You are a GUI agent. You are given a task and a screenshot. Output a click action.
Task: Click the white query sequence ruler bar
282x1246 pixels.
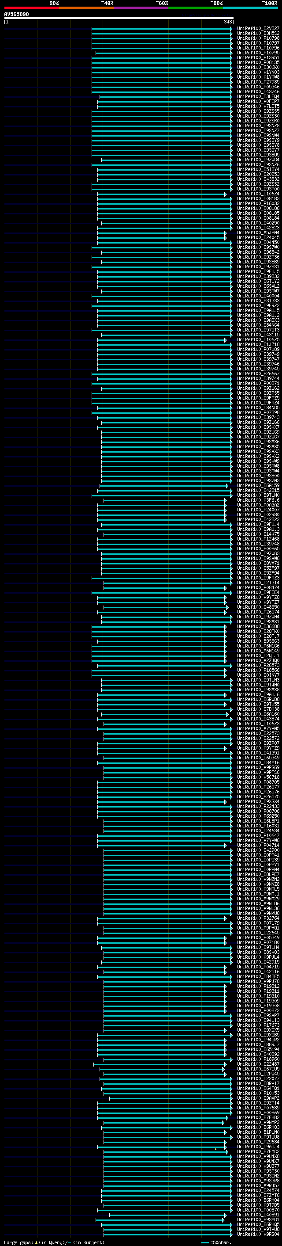(x=119, y=19)
